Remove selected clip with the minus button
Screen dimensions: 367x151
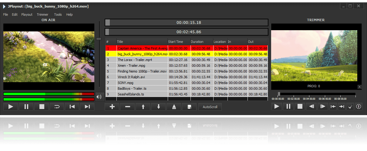(127, 107)
